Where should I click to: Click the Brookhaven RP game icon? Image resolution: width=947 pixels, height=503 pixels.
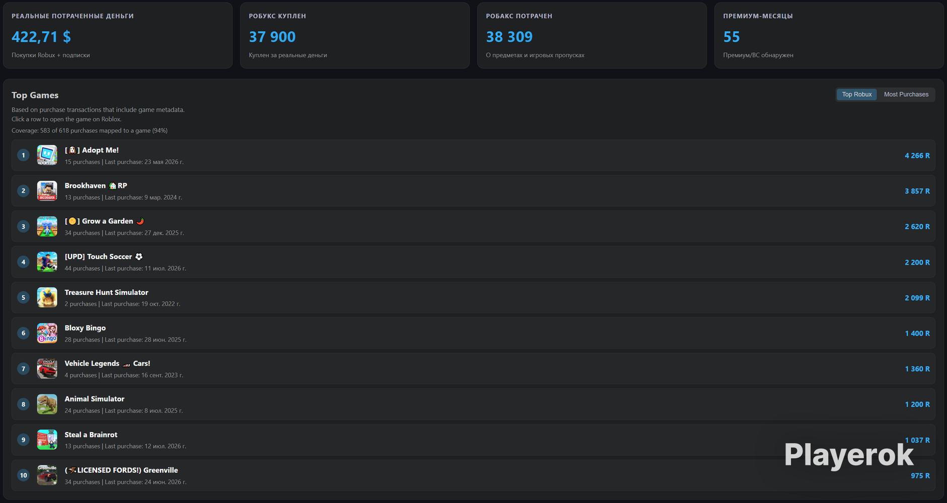click(47, 191)
